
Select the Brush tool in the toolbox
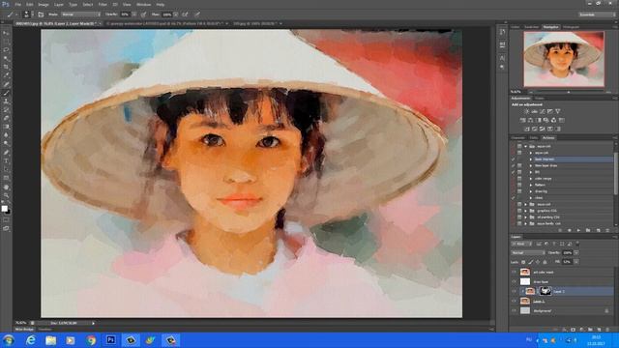[6, 93]
